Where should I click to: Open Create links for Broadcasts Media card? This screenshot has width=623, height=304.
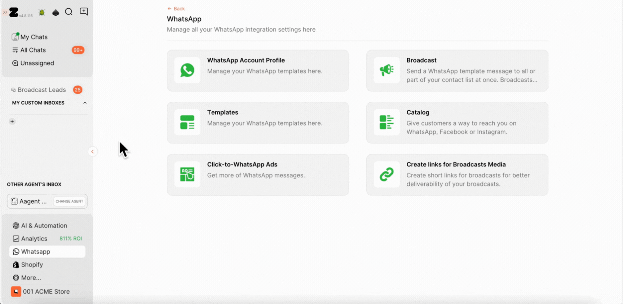pos(457,175)
